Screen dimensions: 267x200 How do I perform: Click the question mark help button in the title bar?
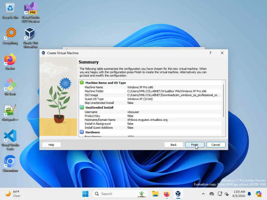[x=210, y=53]
